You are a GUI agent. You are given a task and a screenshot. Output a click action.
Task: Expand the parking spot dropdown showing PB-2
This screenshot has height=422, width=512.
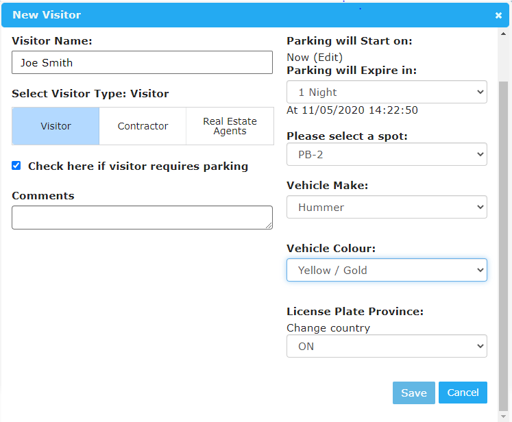(x=387, y=154)
